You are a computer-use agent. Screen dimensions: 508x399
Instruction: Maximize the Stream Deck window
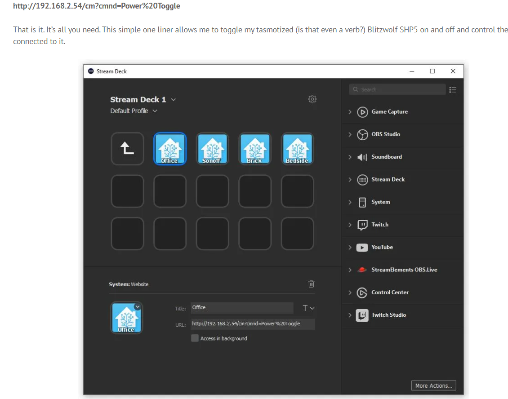coord(432,71)
